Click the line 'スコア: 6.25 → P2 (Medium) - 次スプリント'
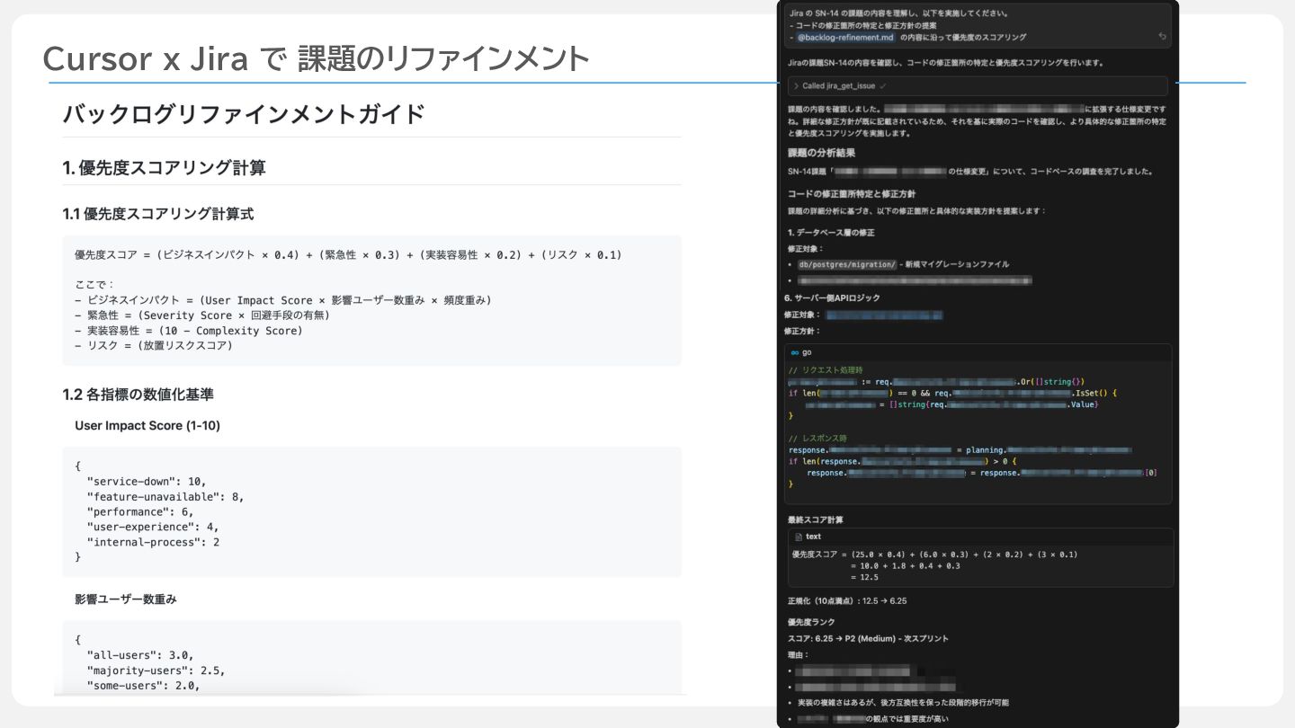The width and height of the screenshot is (1295, 728). [x=868, y=638]
